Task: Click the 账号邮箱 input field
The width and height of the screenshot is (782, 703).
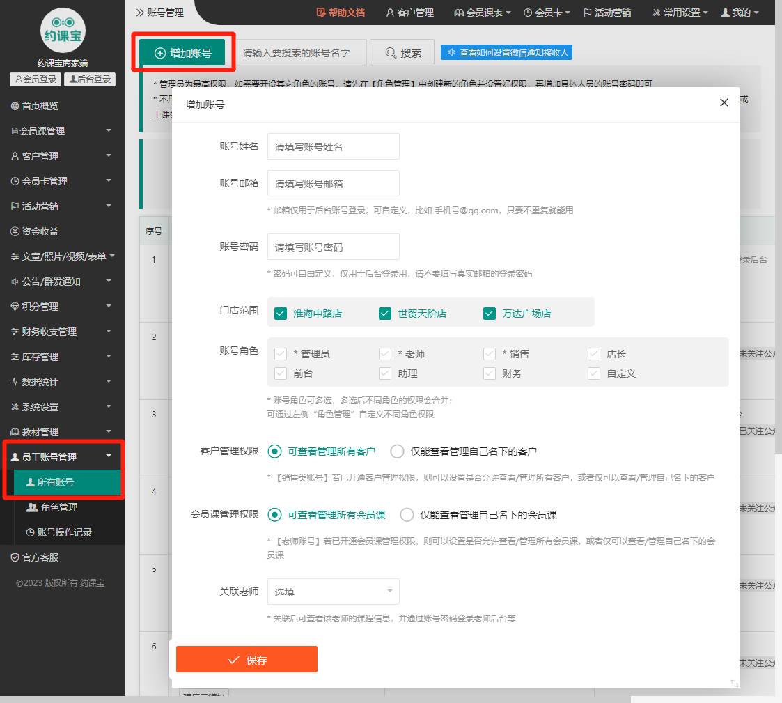Action: pos(333,184)
